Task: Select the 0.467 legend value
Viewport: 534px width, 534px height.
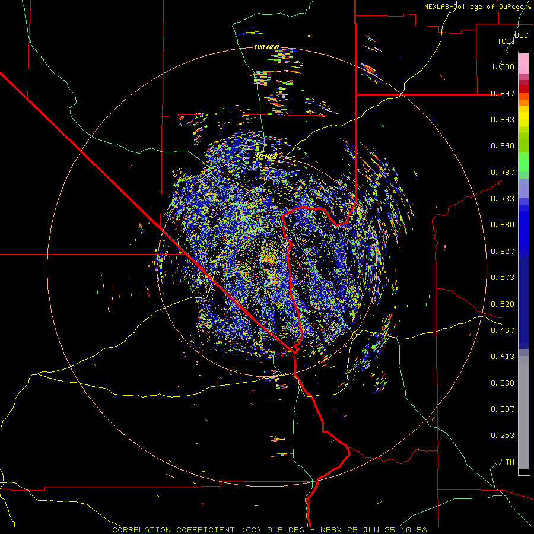Action: coord(503,330)
